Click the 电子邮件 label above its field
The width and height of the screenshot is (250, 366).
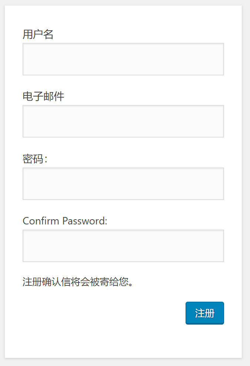pyautogui.click(x=44, y=96)
